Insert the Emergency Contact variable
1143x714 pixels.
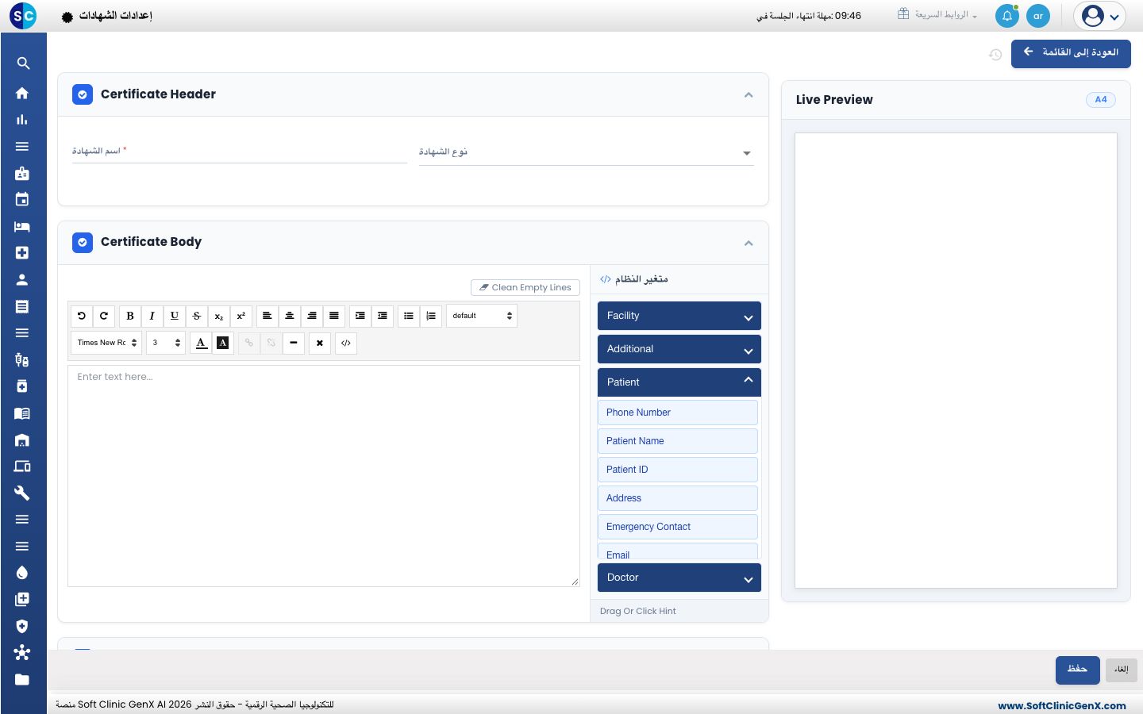[678, 527]
